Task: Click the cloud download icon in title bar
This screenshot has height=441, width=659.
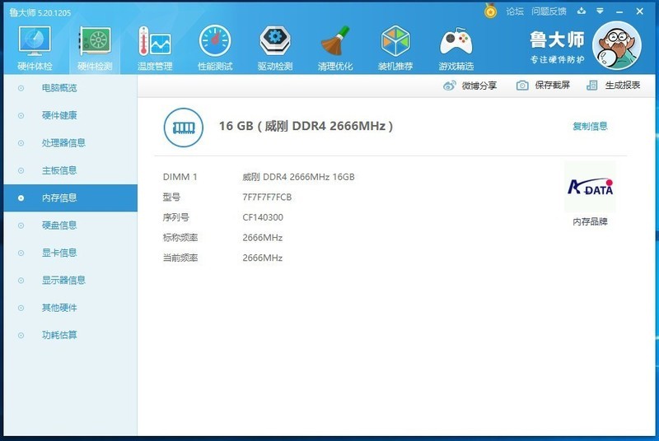Action: point(582,11)
